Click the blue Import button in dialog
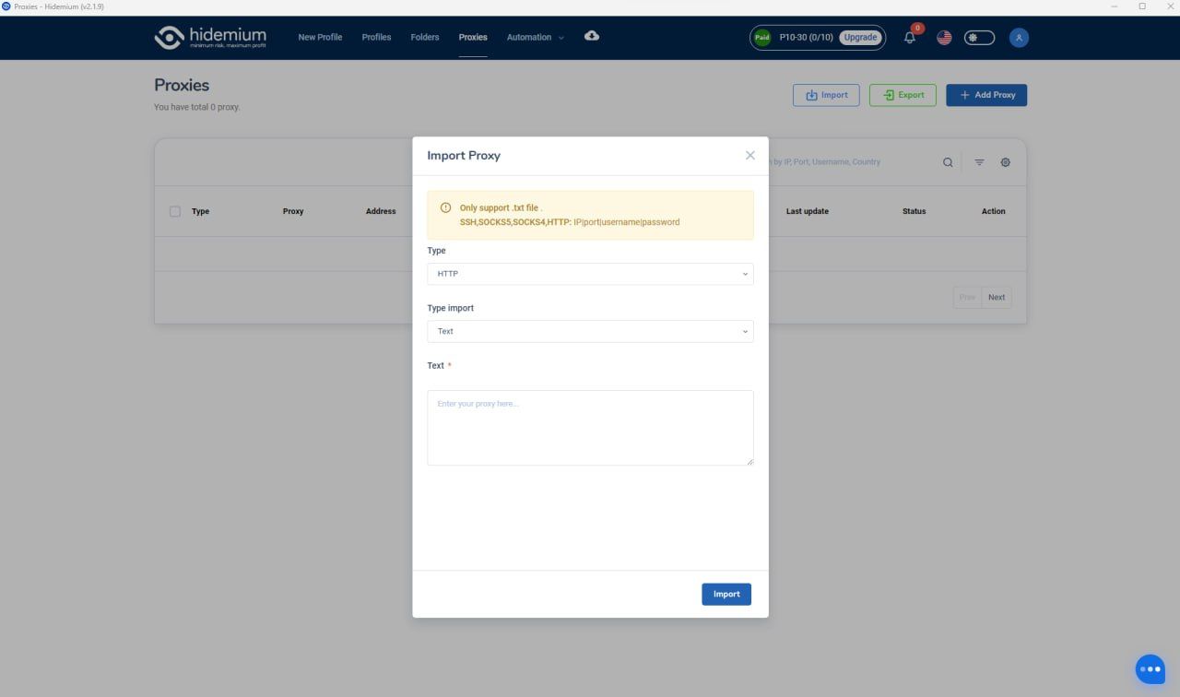The height and width of the screenshot is (697, 1180). pos(726,595)
